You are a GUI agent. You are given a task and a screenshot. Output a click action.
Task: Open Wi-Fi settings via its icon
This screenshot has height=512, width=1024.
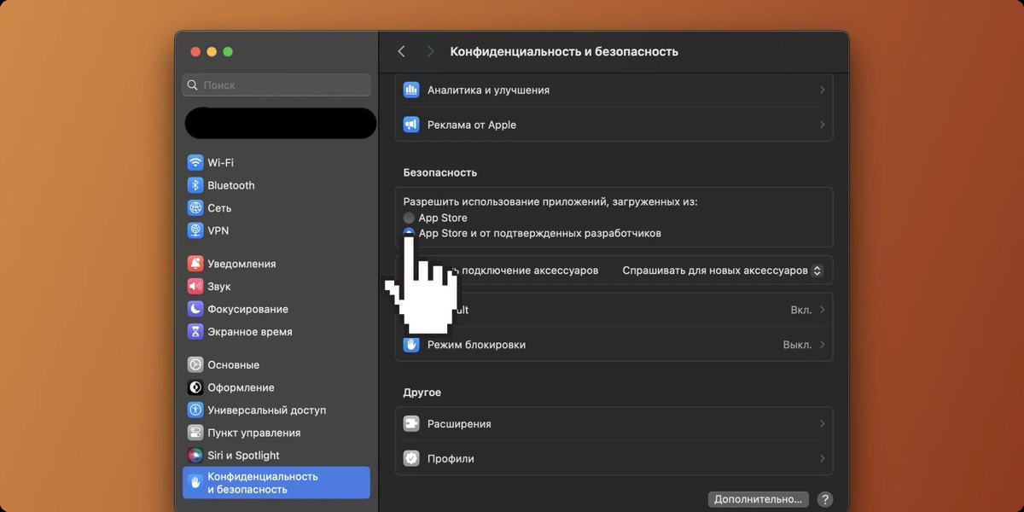pos(195,162)
